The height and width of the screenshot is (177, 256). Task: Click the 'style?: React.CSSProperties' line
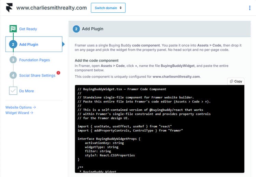[x=110, y=155]
